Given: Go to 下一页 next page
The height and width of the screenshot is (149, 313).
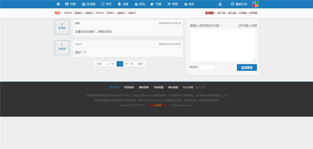Looking at the screenshot, I should coord(129,64).
